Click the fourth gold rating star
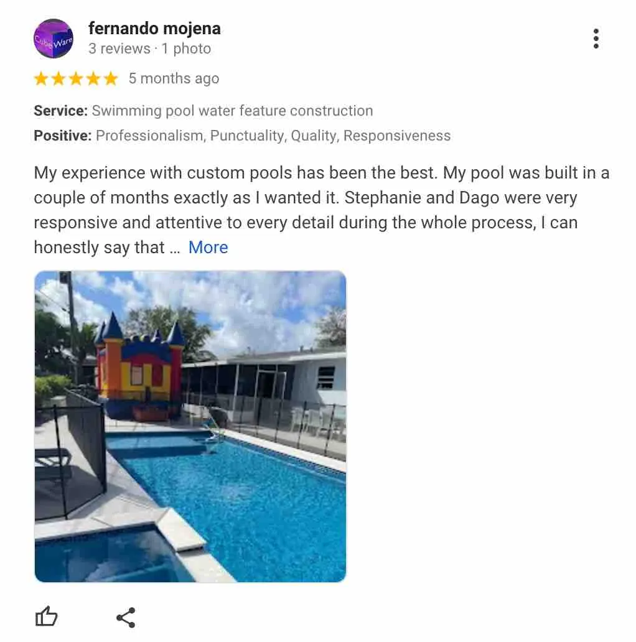 click(x=93, y=78)
